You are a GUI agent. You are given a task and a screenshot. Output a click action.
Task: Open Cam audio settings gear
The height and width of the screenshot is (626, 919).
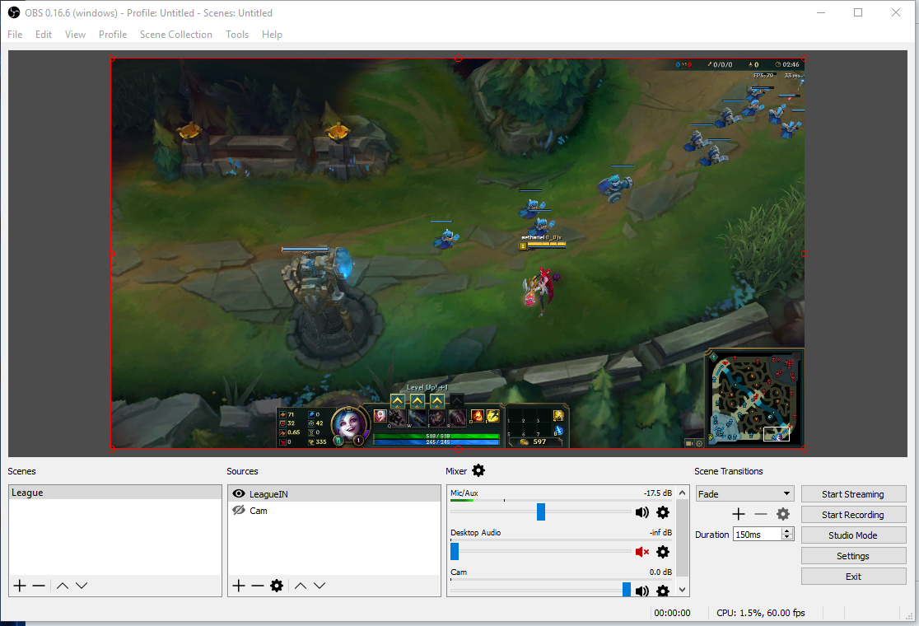coord(663,591)
